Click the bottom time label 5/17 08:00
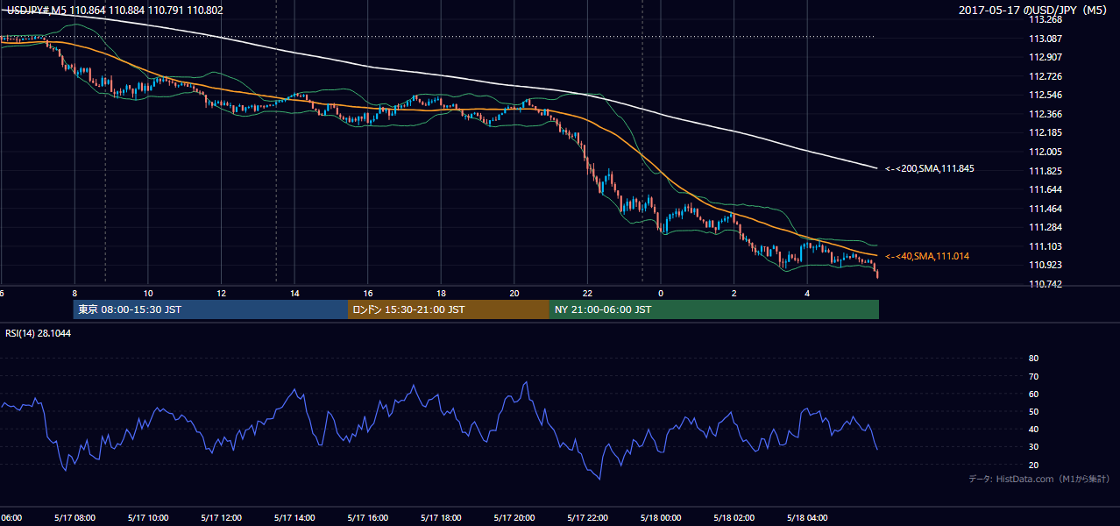 [x=74, y=517]
